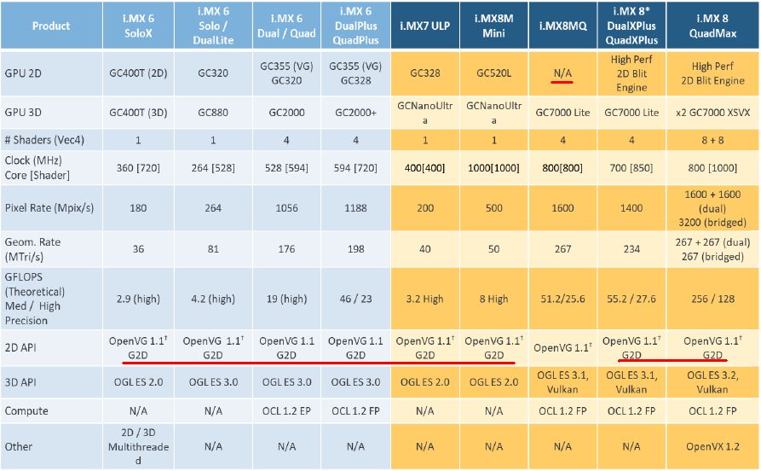Click the 'GC355 (VG) GC328' cell

(x=355, y=73)
